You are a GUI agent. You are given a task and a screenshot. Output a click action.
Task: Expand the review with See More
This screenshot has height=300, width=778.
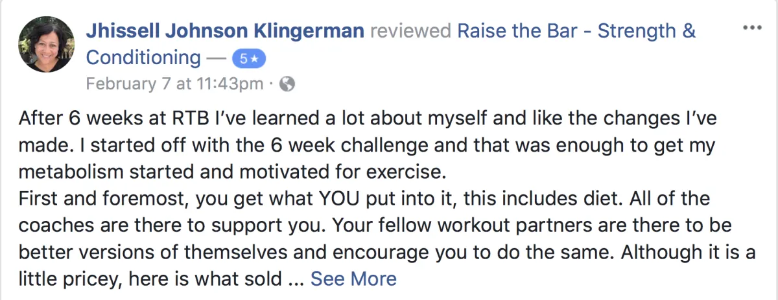click(x=353, y=279)
